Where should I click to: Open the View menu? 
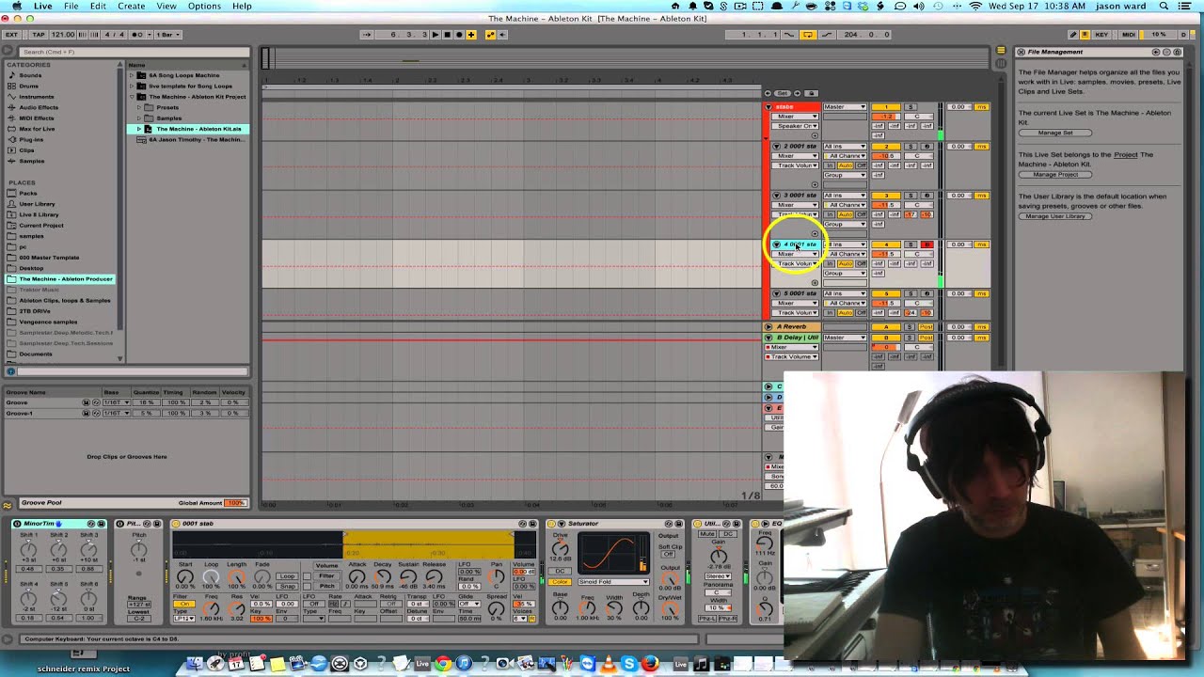[166, 6]
